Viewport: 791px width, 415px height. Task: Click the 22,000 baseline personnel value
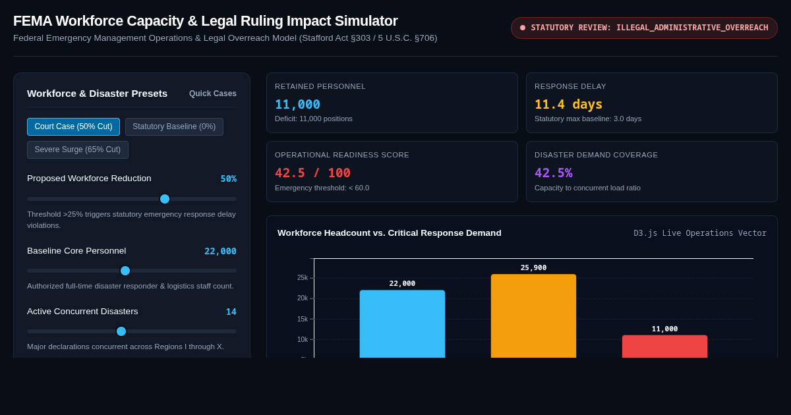220,251
